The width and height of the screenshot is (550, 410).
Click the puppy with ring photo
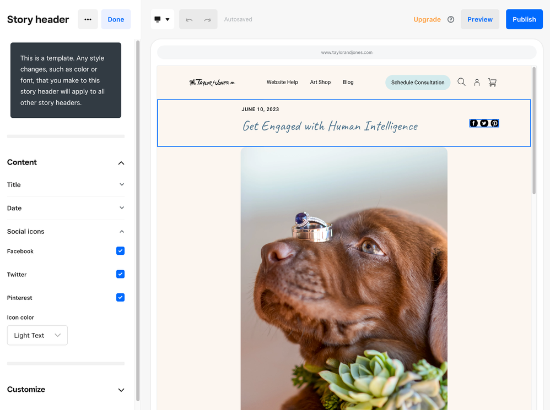(344, 278)
